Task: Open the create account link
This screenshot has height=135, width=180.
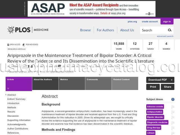Action: click(150, 21)
